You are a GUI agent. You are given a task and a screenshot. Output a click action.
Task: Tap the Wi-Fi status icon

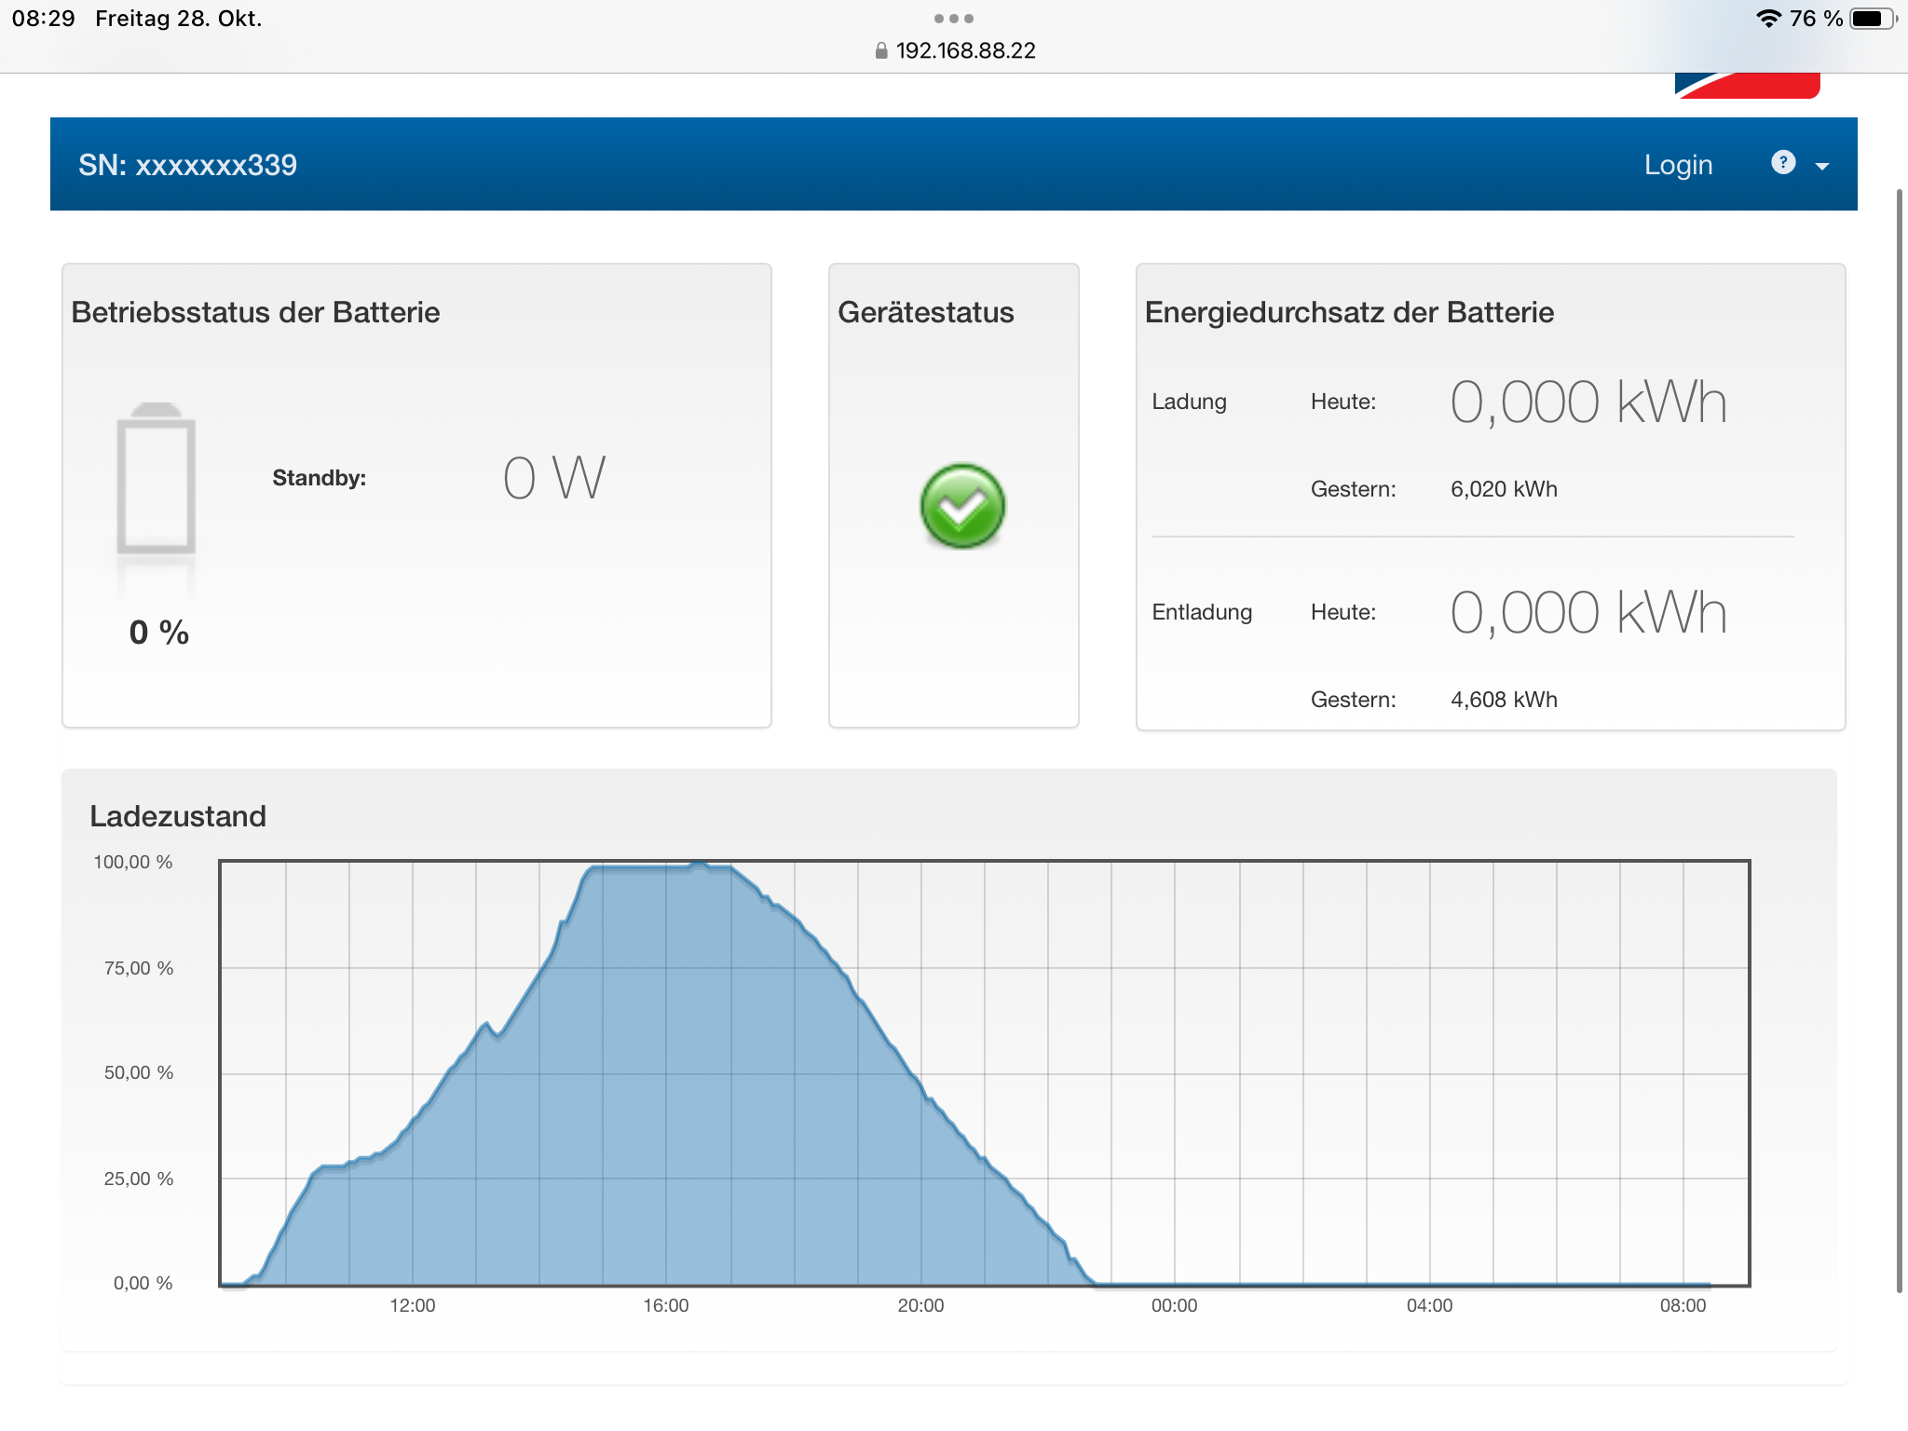click(1767, 19)
